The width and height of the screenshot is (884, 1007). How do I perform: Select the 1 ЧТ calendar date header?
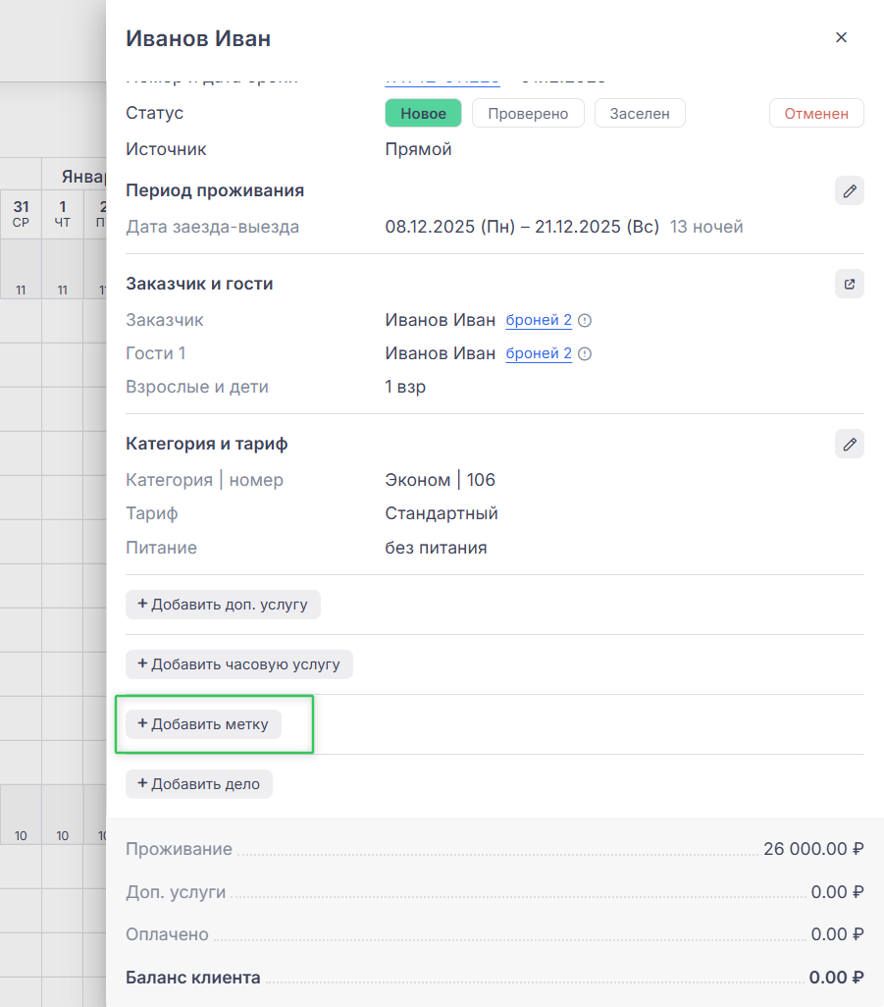pyautogui.click(x=63, y=213)
